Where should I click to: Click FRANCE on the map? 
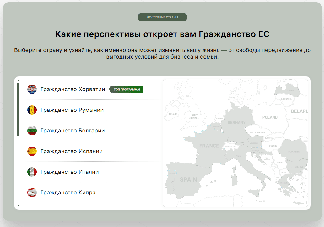pos(209,146)
